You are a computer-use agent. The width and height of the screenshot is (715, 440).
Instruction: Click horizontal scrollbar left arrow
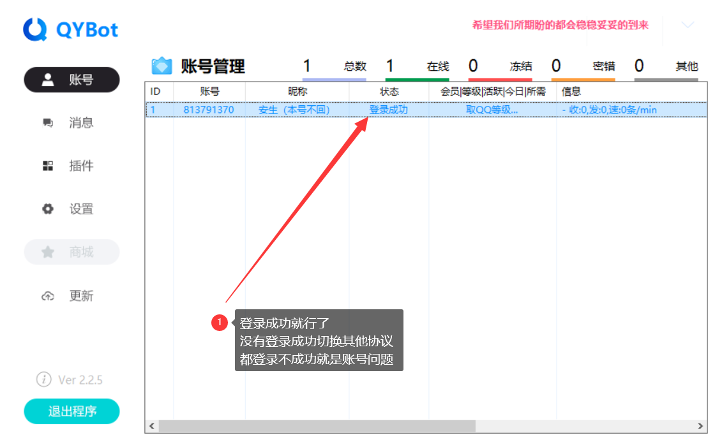click(152, 426)
